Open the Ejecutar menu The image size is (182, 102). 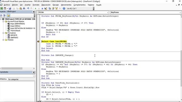click(56, 5)
